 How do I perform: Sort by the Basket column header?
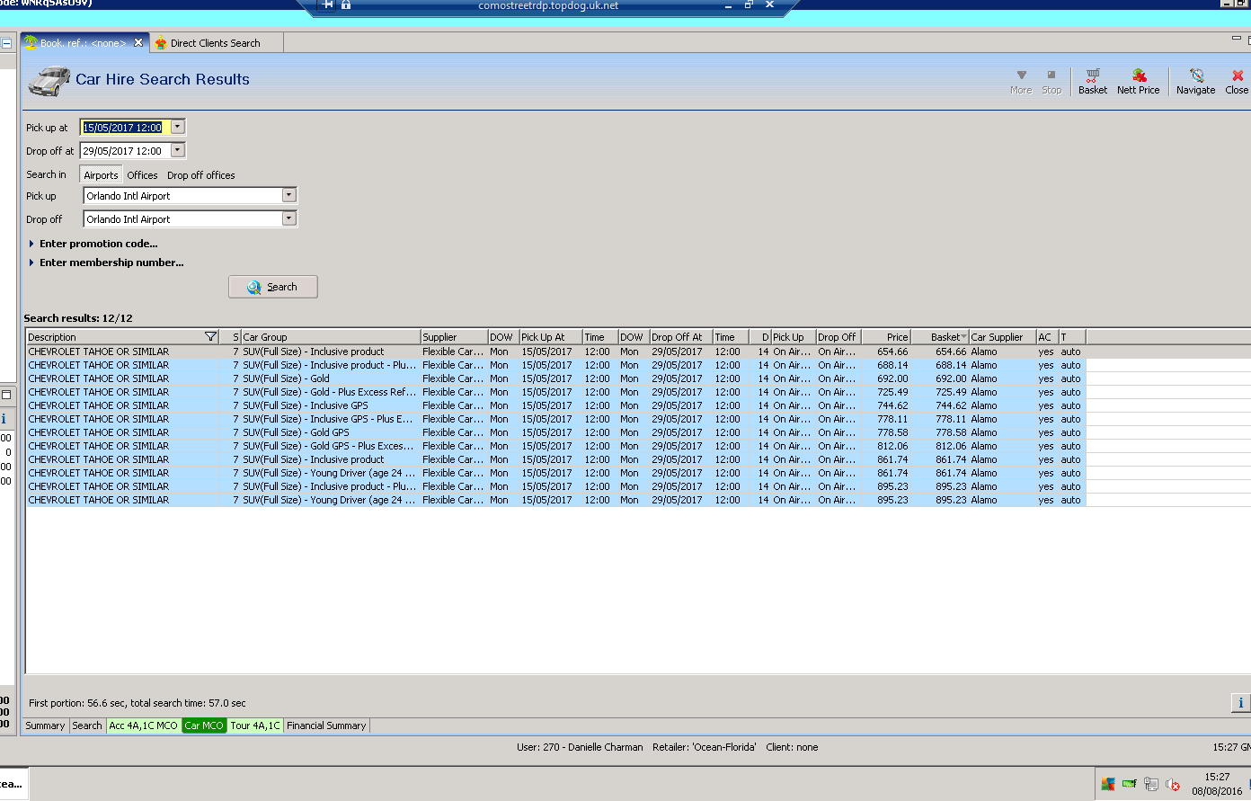tap(940, 337)
